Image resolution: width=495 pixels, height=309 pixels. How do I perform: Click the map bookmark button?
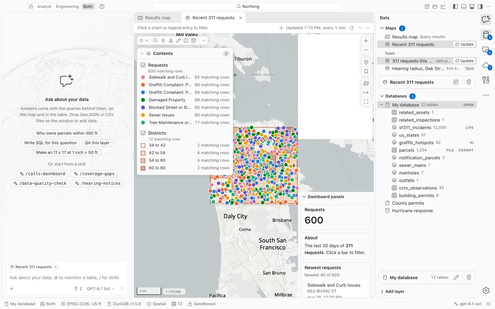click(x=366, y=72)
